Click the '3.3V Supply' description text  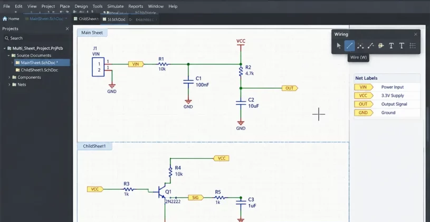(393, 96)
